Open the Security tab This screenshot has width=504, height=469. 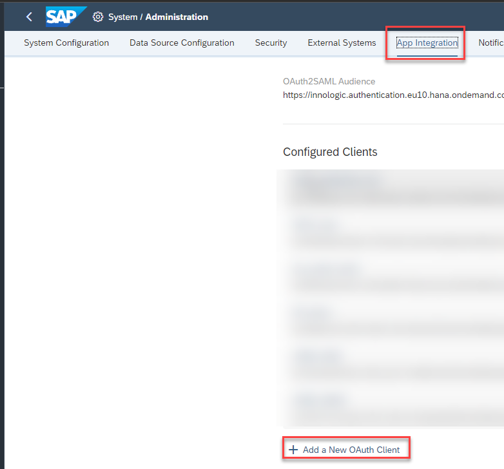pyautogui.click(x=271, y=43)
